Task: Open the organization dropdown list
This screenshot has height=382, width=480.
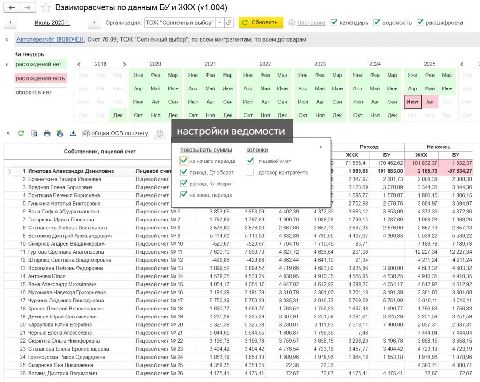Action: click(220, 22)
